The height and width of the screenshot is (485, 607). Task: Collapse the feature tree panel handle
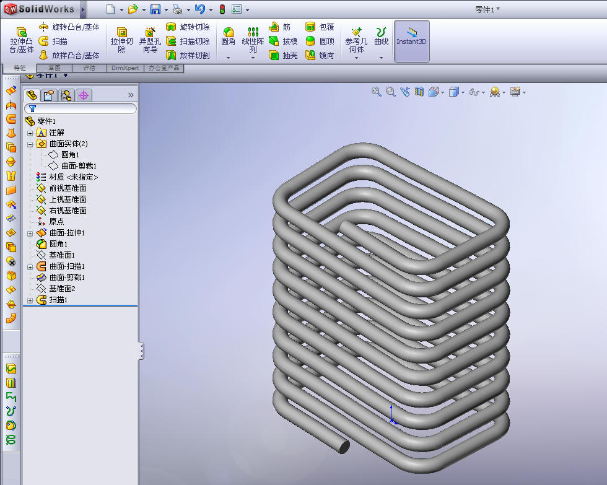pos(141,351)
